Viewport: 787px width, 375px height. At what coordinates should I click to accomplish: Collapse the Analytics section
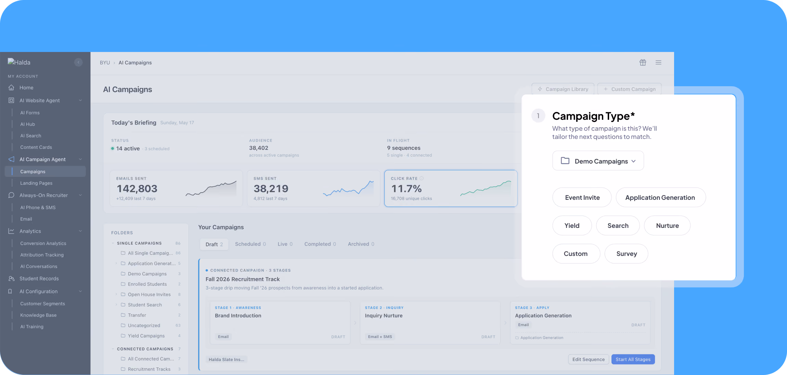coord(80,231)
